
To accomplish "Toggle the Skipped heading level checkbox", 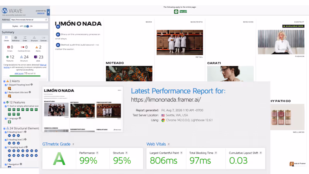I will (x=6, y=85).
